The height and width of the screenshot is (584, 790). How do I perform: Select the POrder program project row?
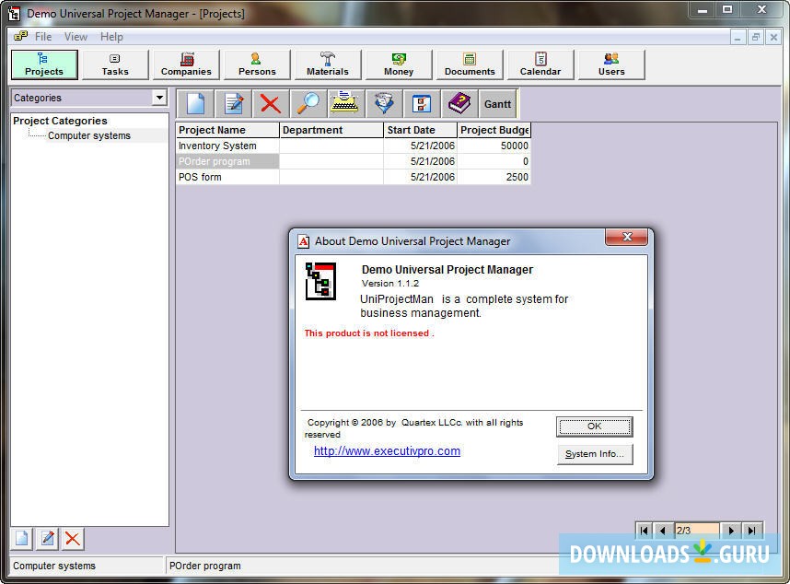tap(354, 161)
